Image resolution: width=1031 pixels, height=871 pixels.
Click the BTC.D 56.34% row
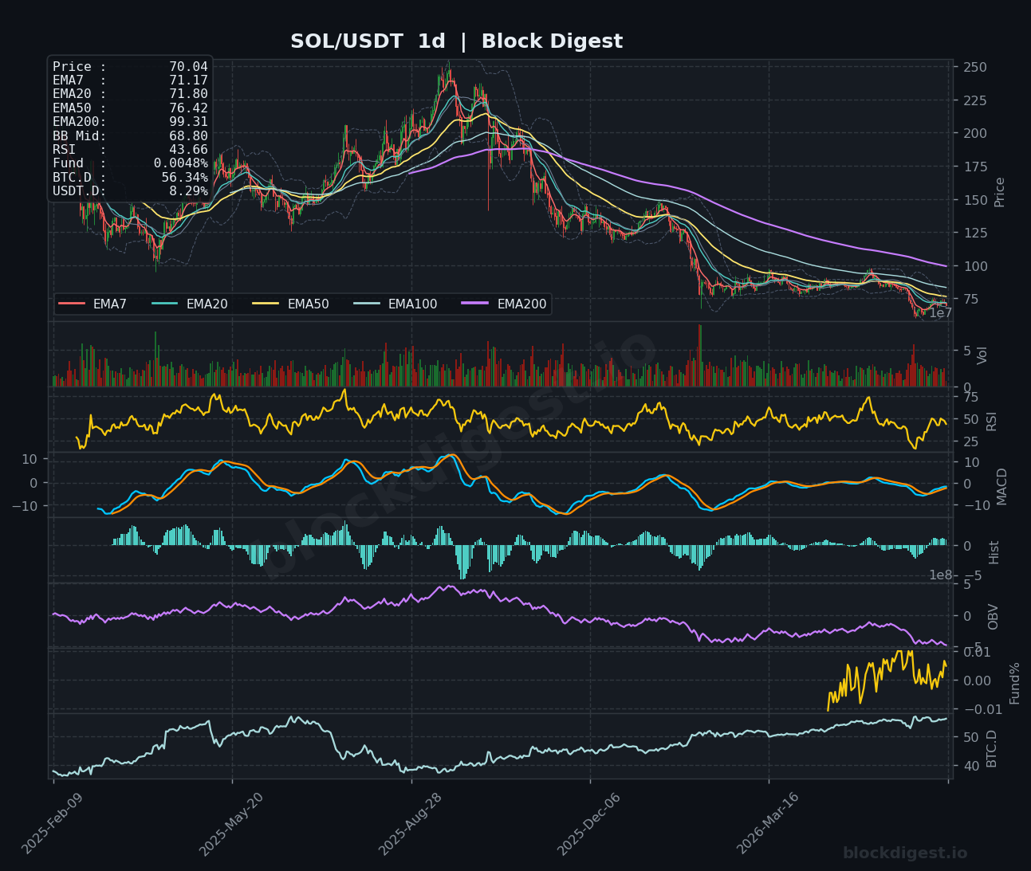pyautogui.click(x=130, y=178)
